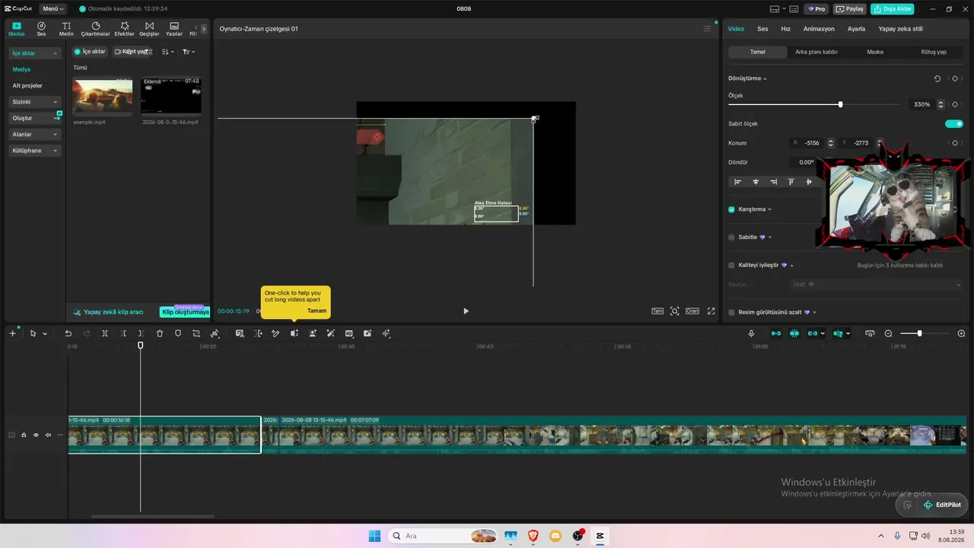
Task: Add a keyframe for Konum
Action: point(954,143)
